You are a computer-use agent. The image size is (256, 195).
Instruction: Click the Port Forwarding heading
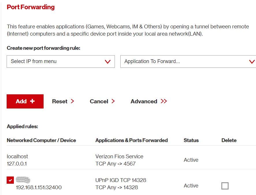pyautogui.click(x=31, y=7)
